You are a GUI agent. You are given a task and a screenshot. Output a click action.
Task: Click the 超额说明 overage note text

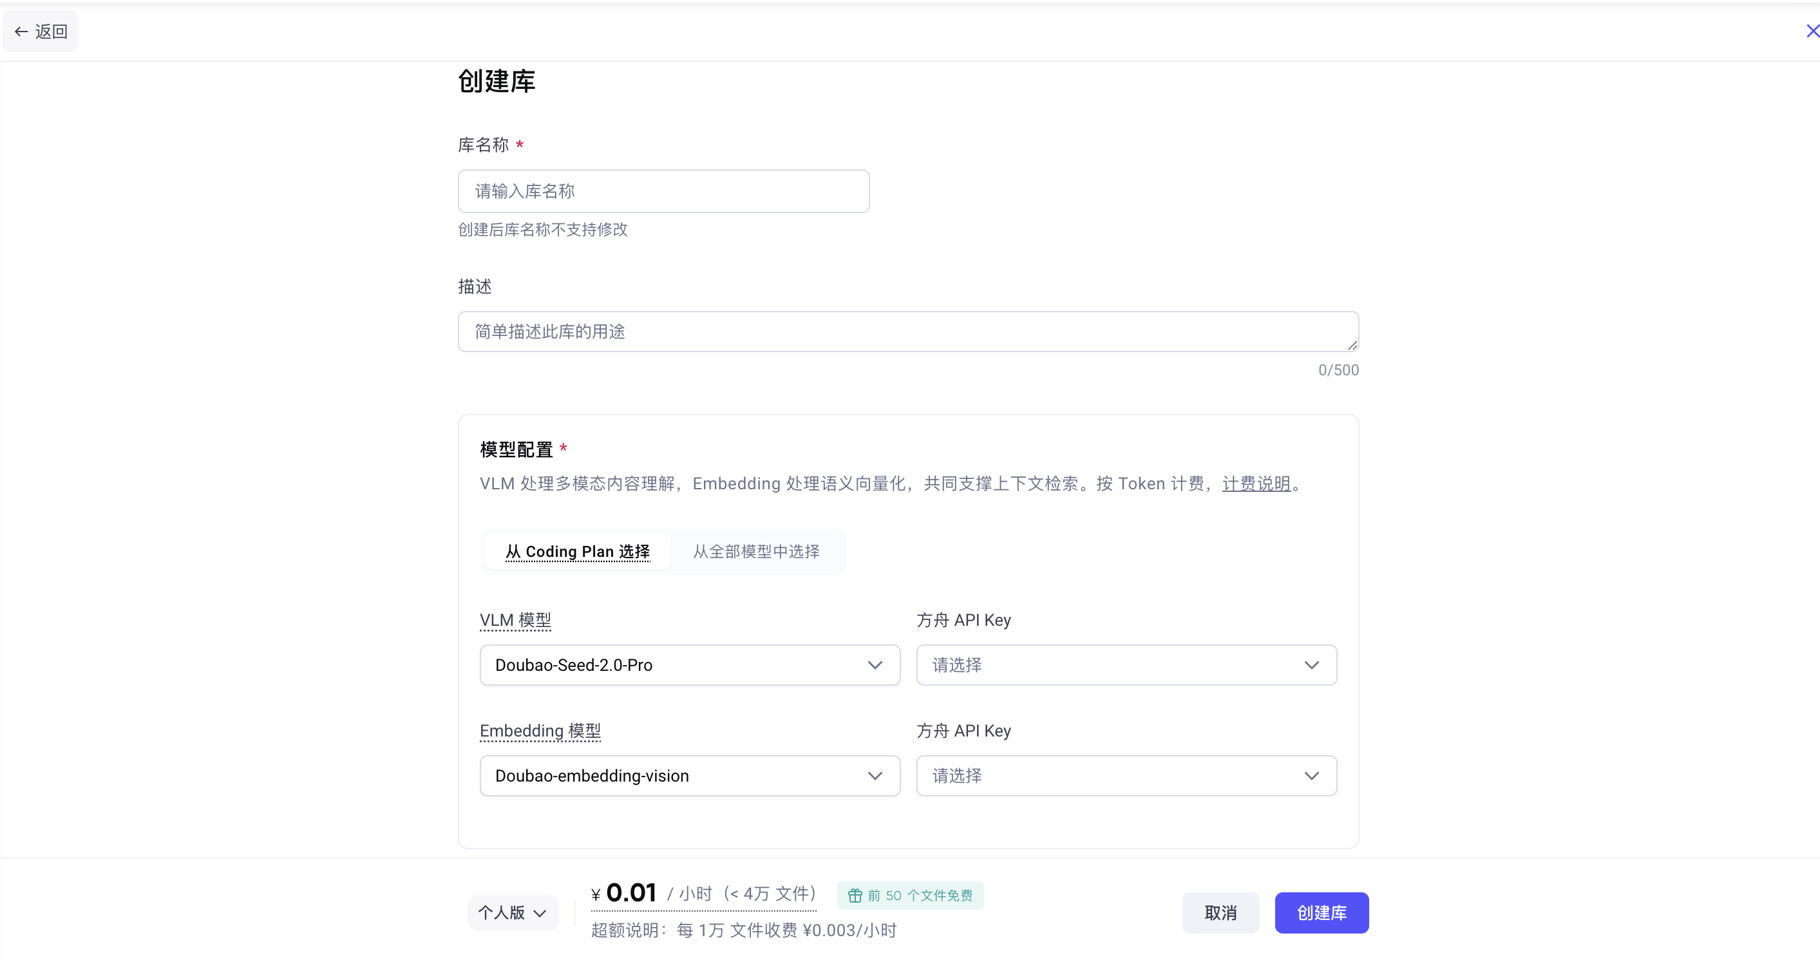point(743,930)
